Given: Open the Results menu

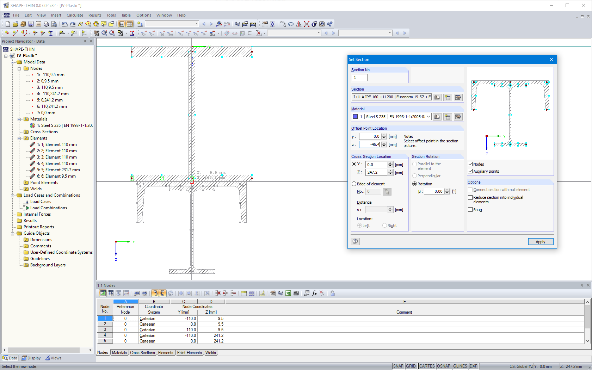Looking at the screenshot, I should point(95,15).
